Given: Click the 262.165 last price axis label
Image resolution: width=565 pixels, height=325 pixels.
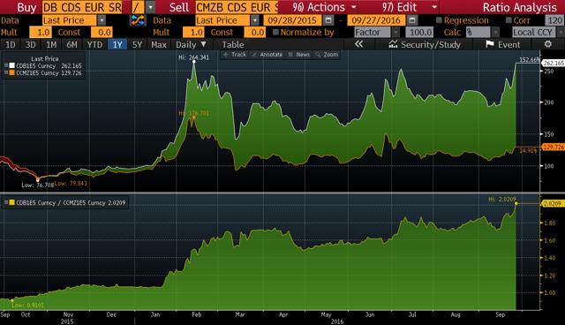Looking at the screenshot, I should (554, 63).
